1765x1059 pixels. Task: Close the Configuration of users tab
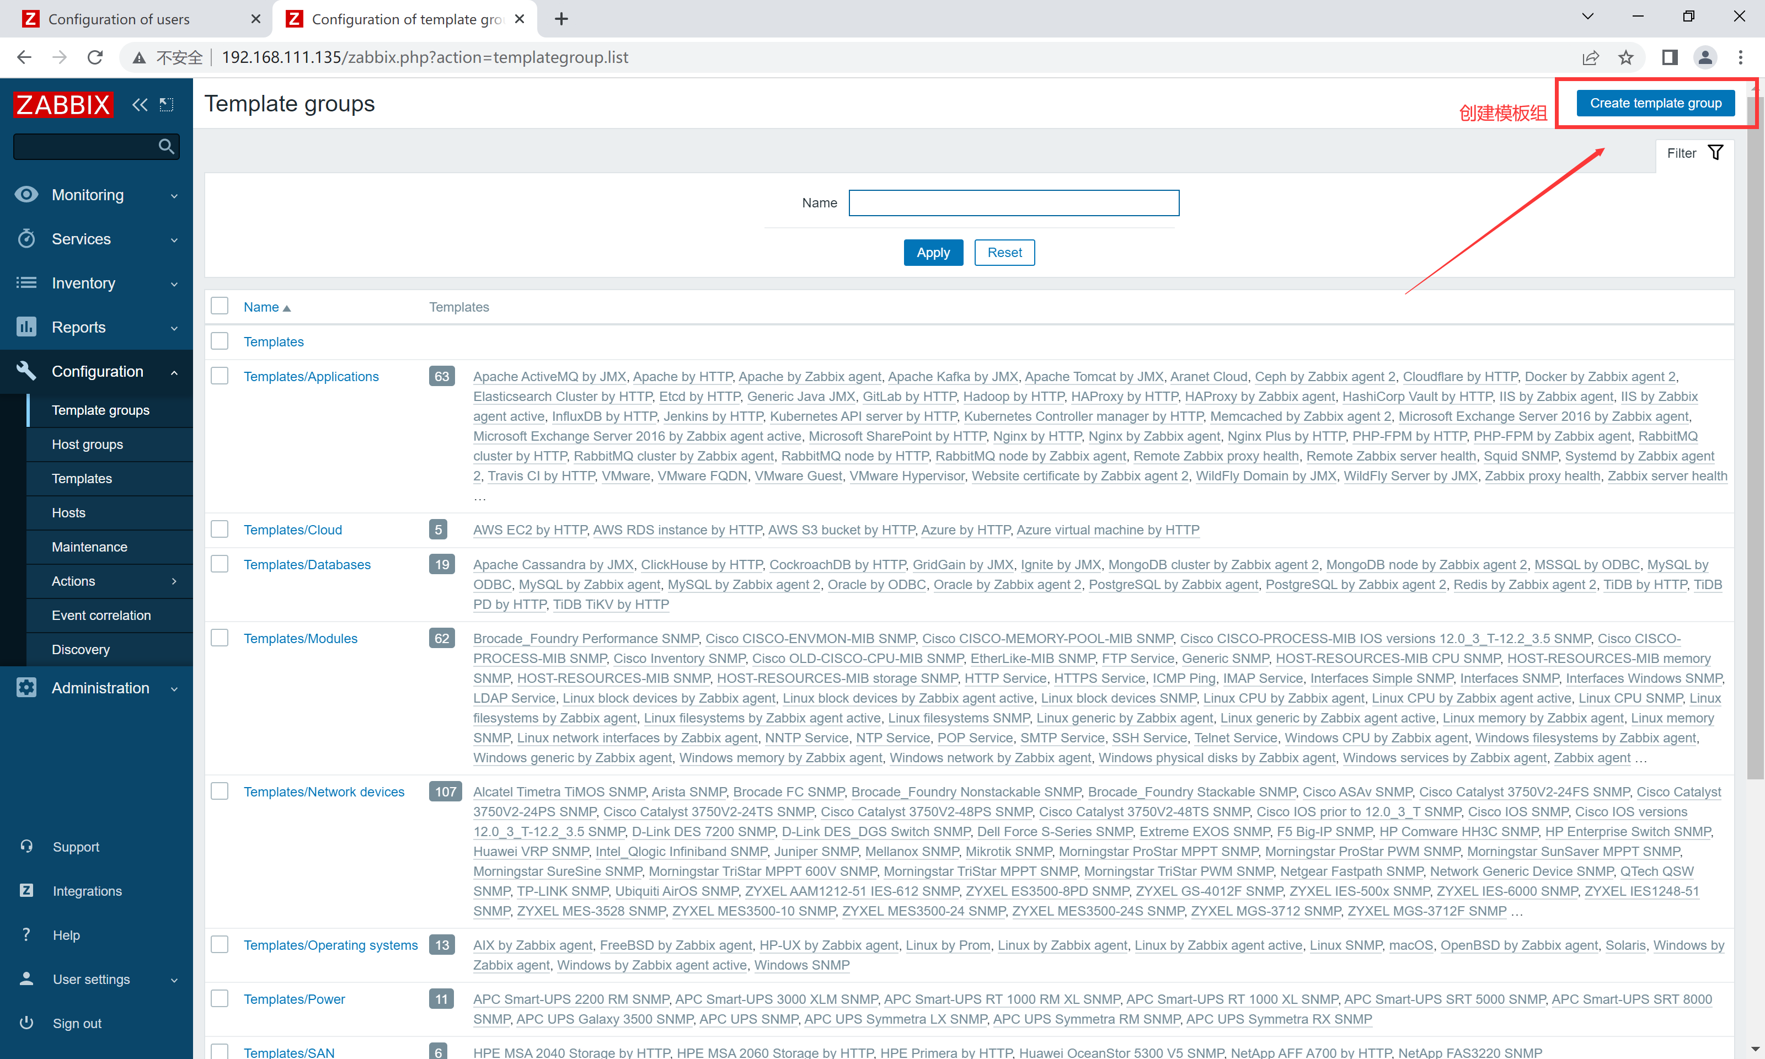pyautogui.click(x=255, y=19)
